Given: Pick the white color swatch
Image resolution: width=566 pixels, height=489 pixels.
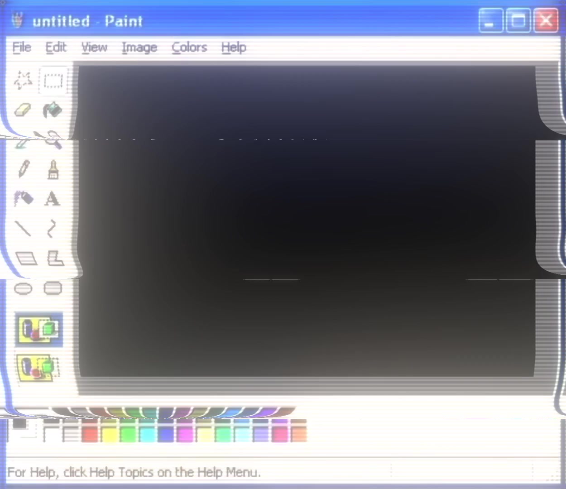Looking at the screenshot, I should (52, 434).
